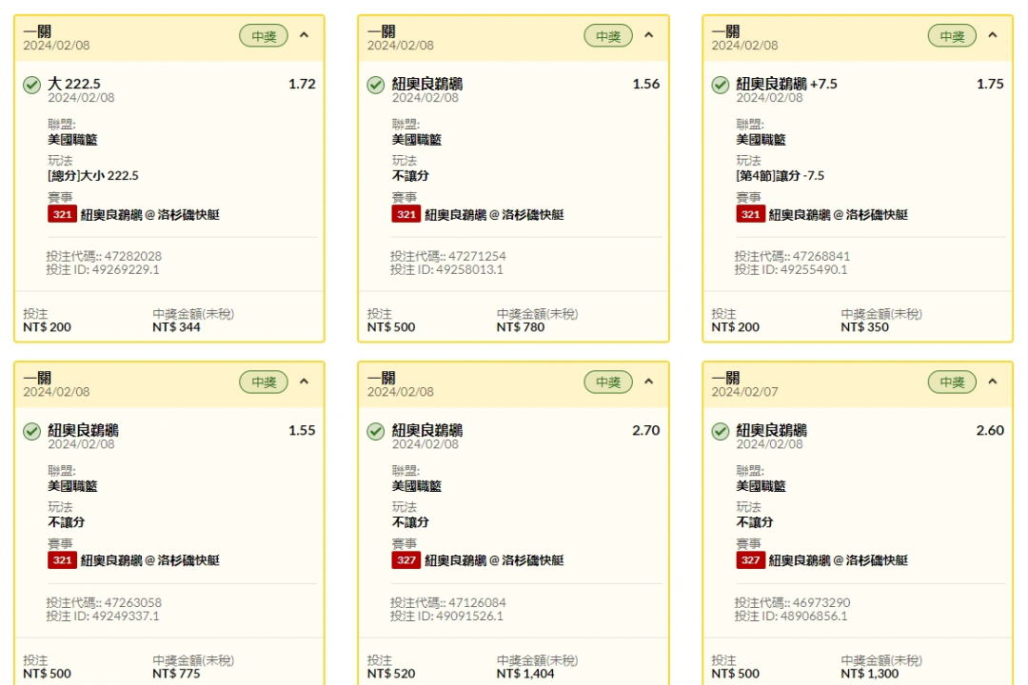
Task: Collapse the card with bet code 46973290
Action: 993,382
